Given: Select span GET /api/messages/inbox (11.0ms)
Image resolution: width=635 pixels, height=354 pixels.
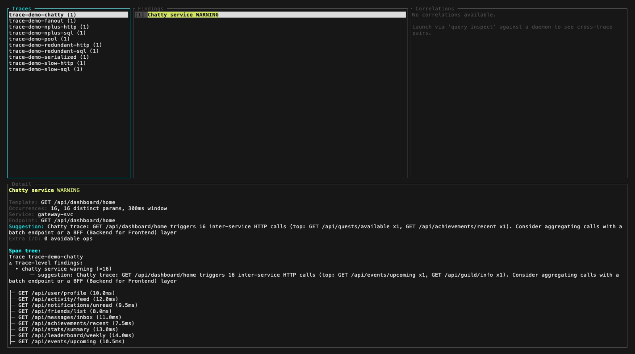Looking at the screenshot, I should pyautogui.click(x=70, y=317).
